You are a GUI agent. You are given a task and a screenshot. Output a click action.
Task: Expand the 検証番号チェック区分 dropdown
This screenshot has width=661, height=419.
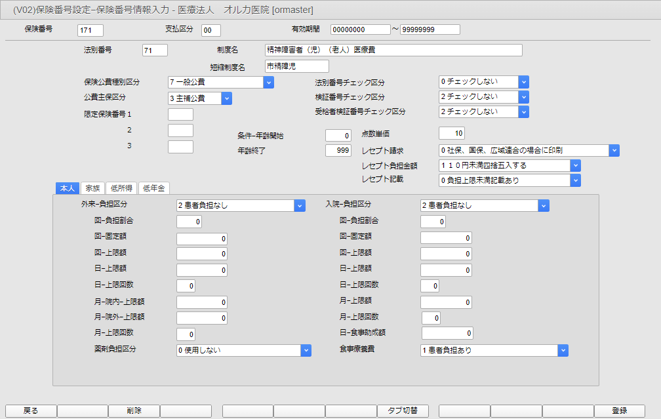[523, 96]
